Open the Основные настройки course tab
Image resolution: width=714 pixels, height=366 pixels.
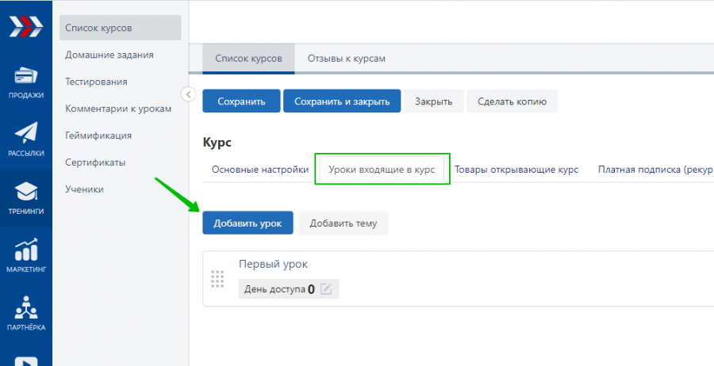pyautogui.click(x=260, y=170)
